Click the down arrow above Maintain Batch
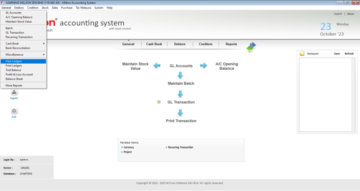Viewport: 360px width, 191px height. (x=180, y=75)
